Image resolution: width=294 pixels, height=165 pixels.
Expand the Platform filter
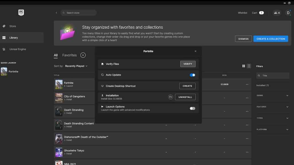[x=273, y=129]
